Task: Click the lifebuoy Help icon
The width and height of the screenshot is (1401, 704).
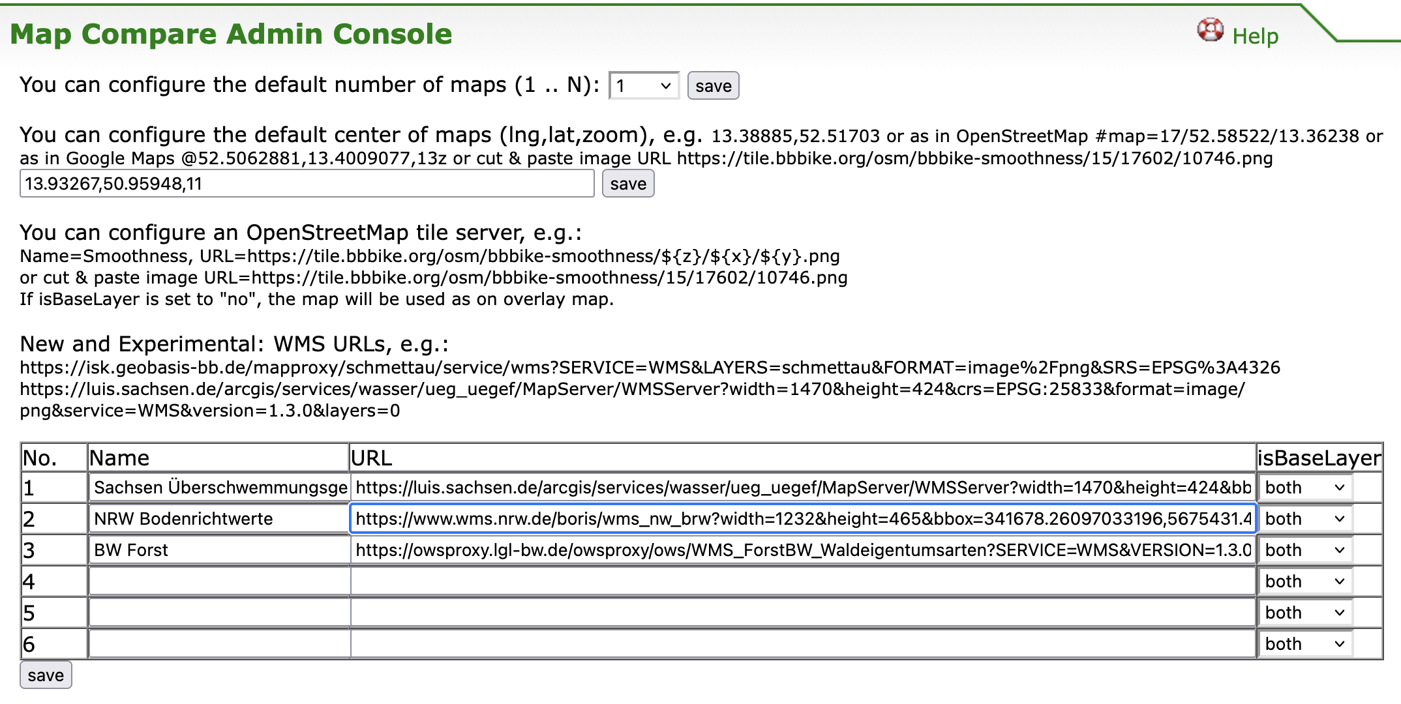Action: (1210, 30)
